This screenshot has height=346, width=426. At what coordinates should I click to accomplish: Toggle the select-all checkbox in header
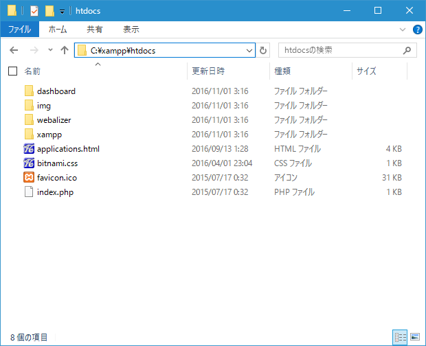click(13, 71)
